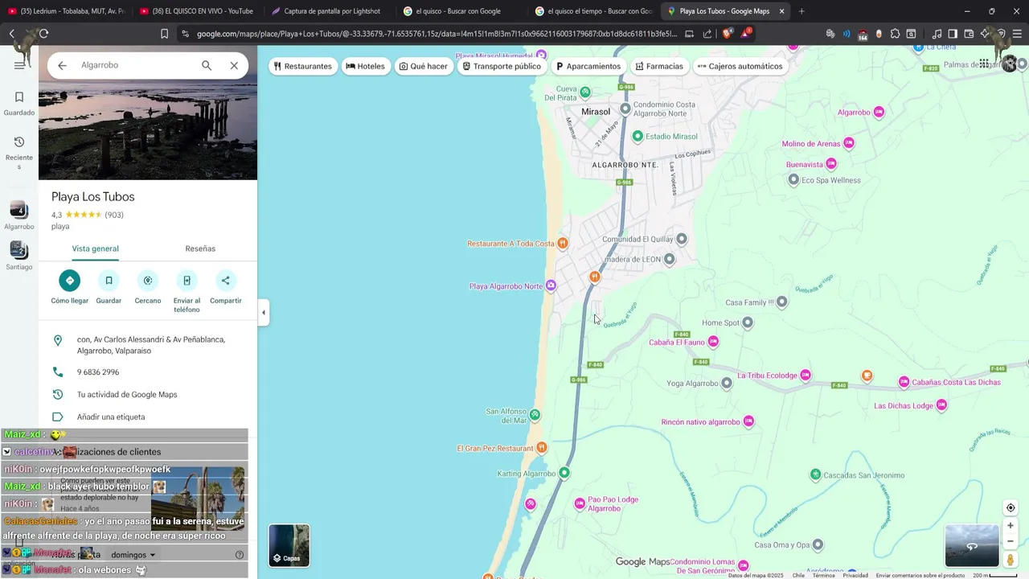This screenshot has width=1029, height=579.
Task: Zoom out on the map
Action: click(1011, 541)
